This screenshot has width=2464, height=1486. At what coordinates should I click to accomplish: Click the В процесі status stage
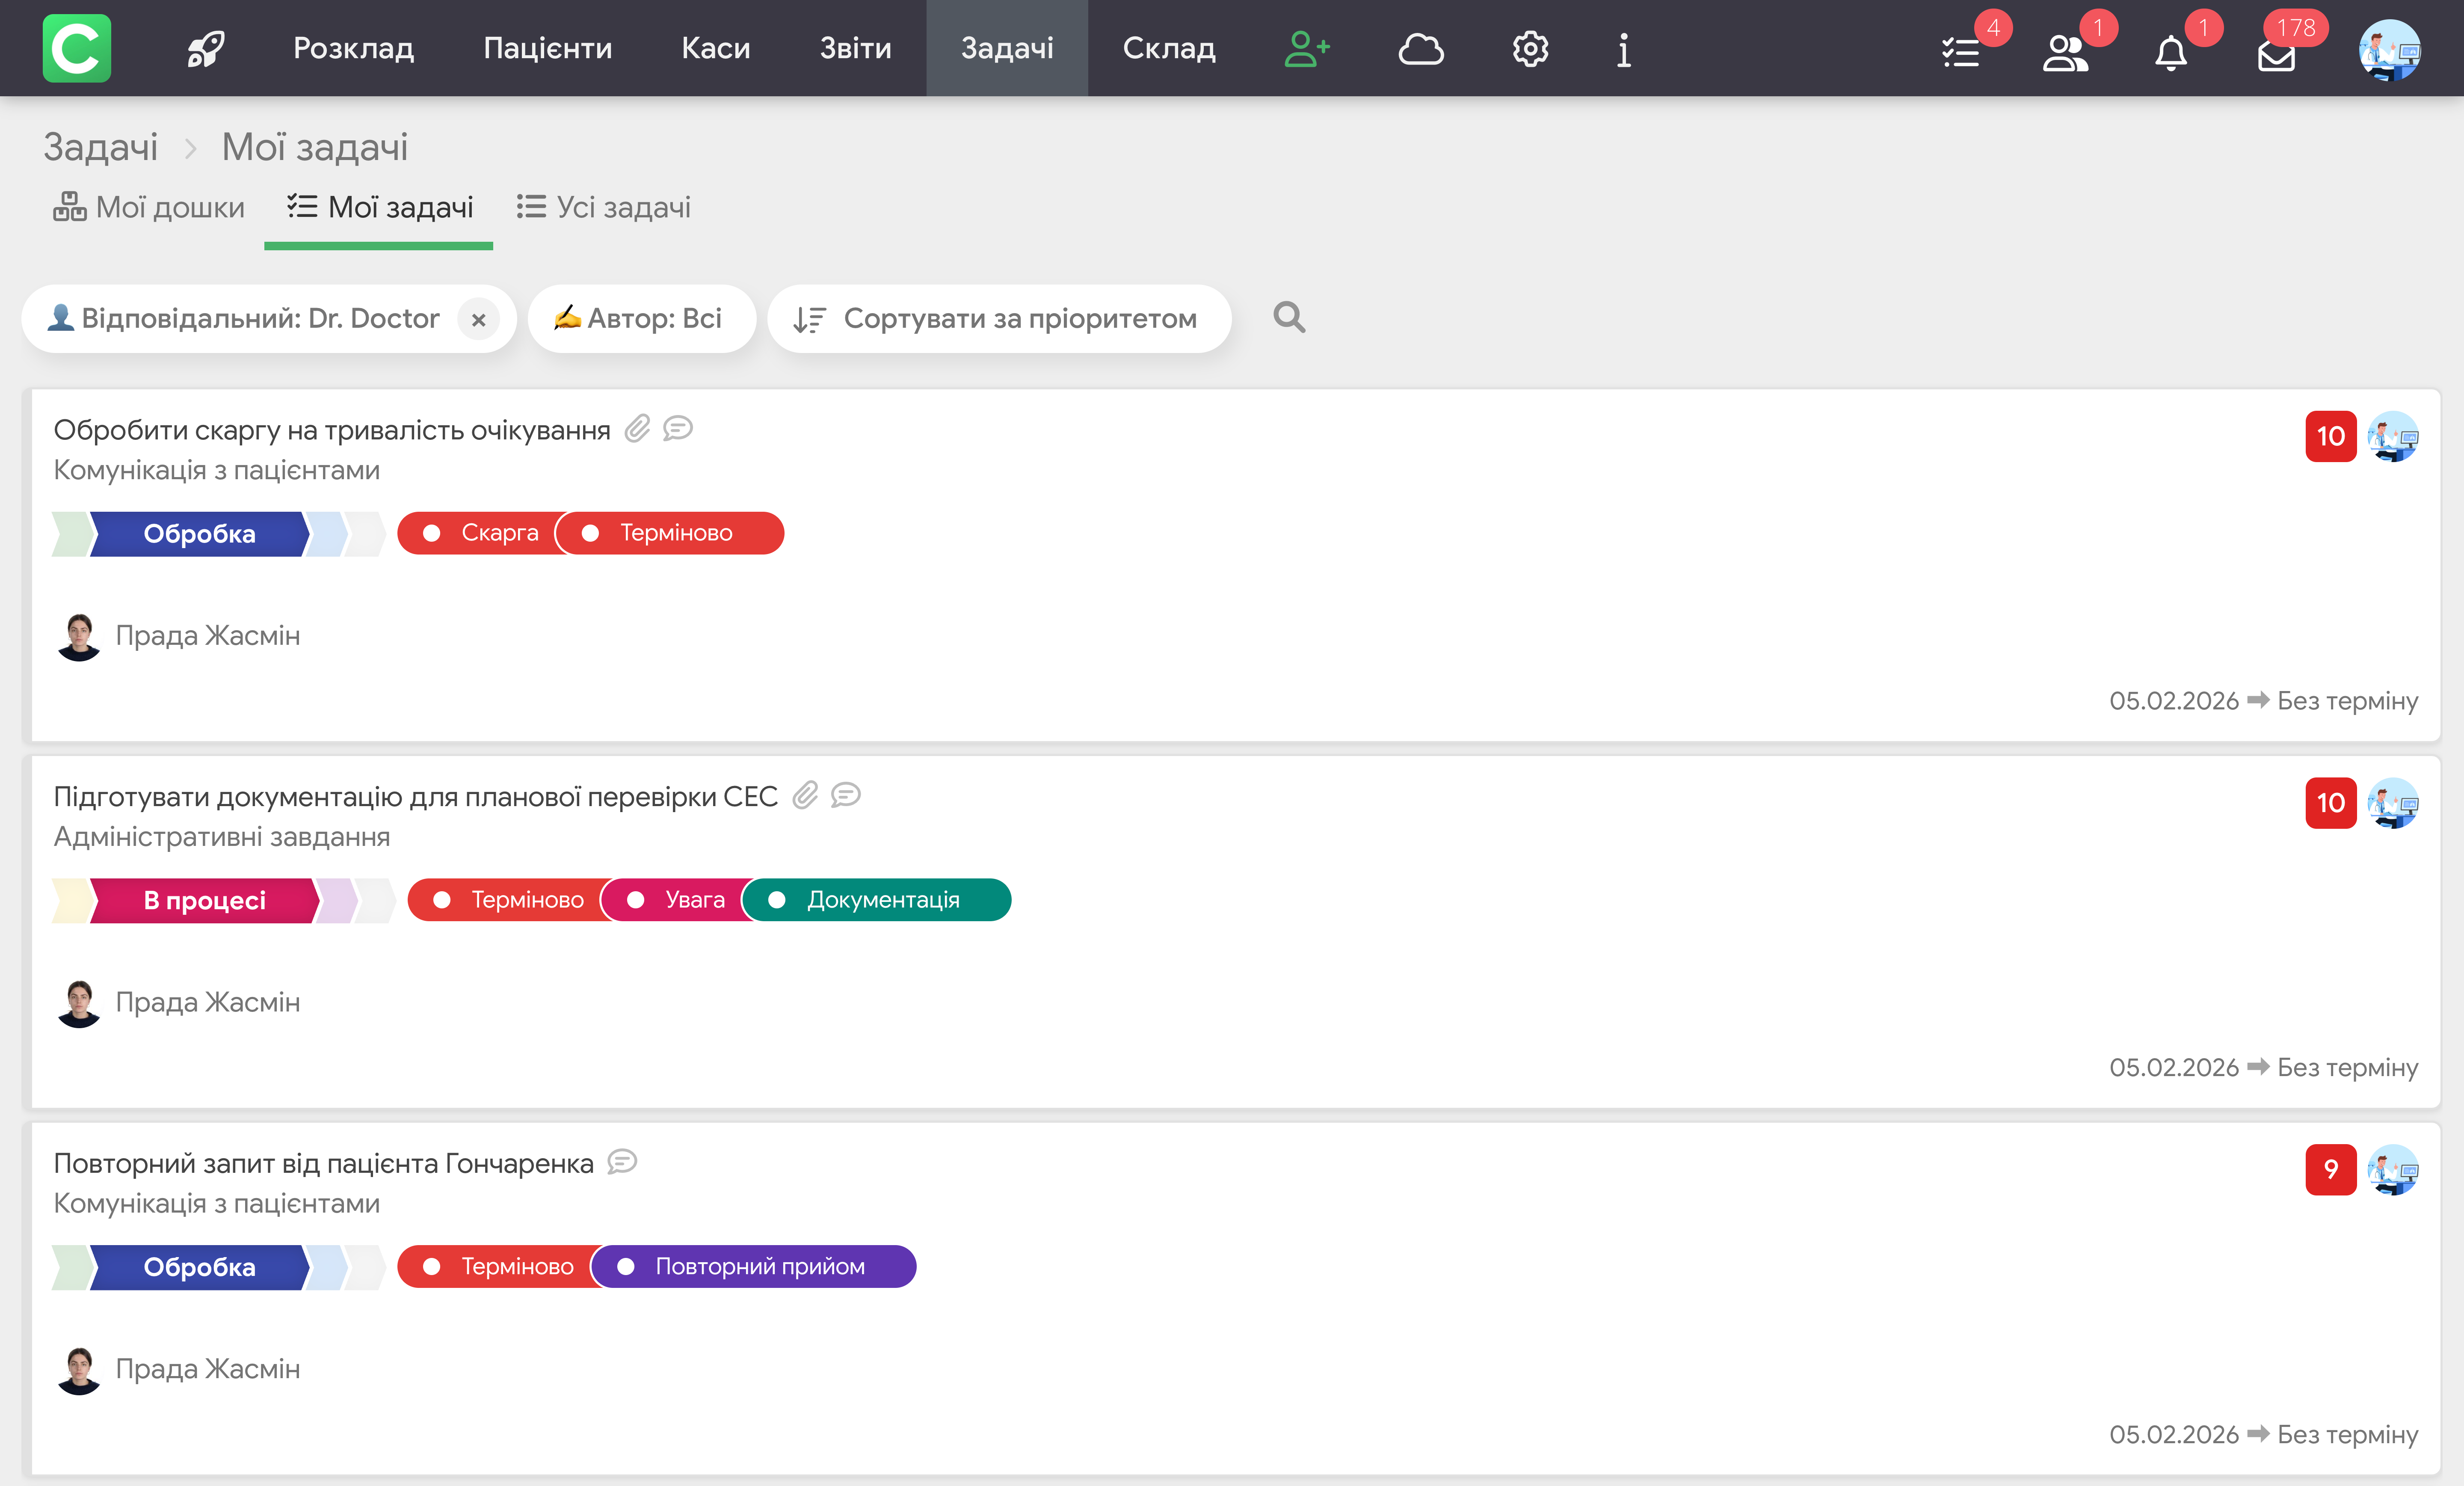tap(204, 900)
